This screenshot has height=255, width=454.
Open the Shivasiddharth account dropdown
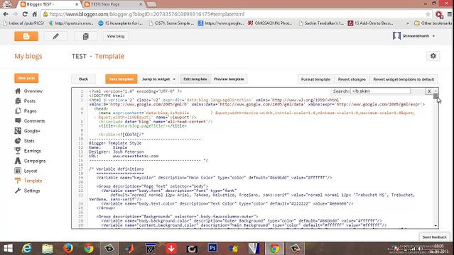pos(414,36)
